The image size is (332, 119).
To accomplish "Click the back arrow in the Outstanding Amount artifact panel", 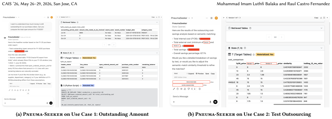I will point(57,17).
